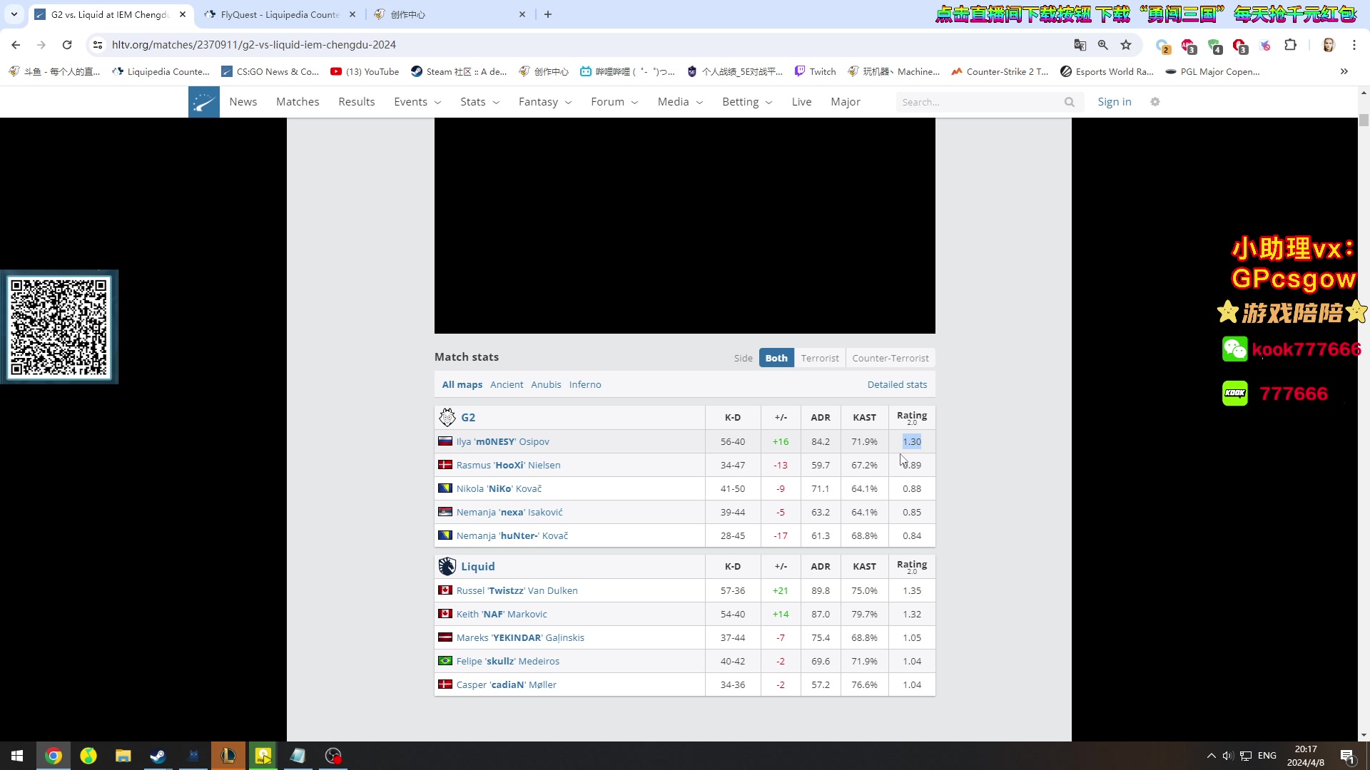Screen dimensions: 1370x770
Task: Expand the Forum dropdown menu
Action: 614,102
